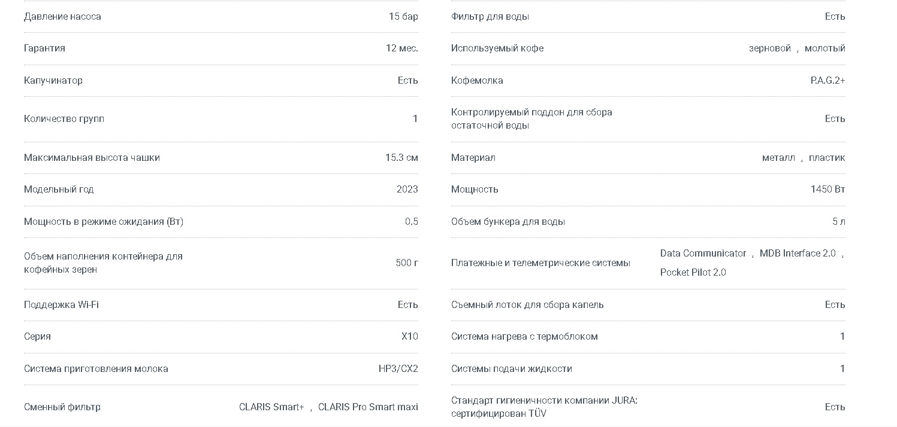The height and width of the screenshot is (427, 897).
Task: Click the молотый coffee type value
Action: (824, 48)
